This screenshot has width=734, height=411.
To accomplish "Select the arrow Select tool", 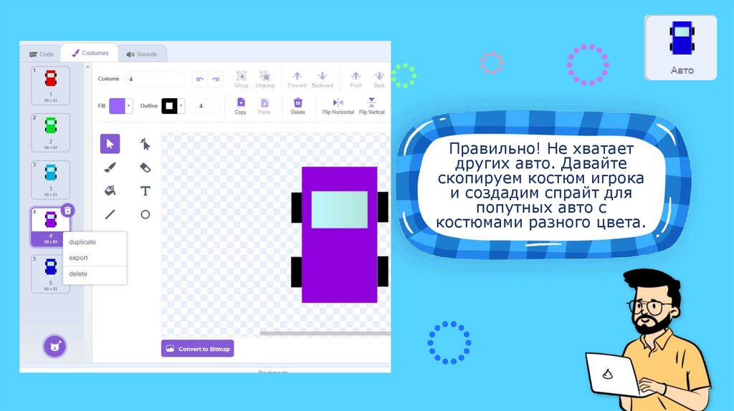I will pyautogui.click(x=110, y=143).
